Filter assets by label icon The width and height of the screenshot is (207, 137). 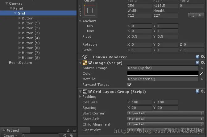71,135
